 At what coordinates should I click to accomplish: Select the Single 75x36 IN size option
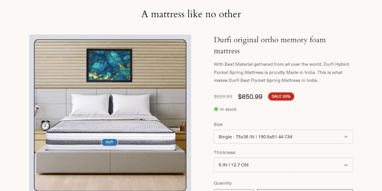pos(255,137)
